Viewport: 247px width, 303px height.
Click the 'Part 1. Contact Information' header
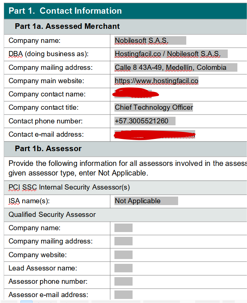65,11
